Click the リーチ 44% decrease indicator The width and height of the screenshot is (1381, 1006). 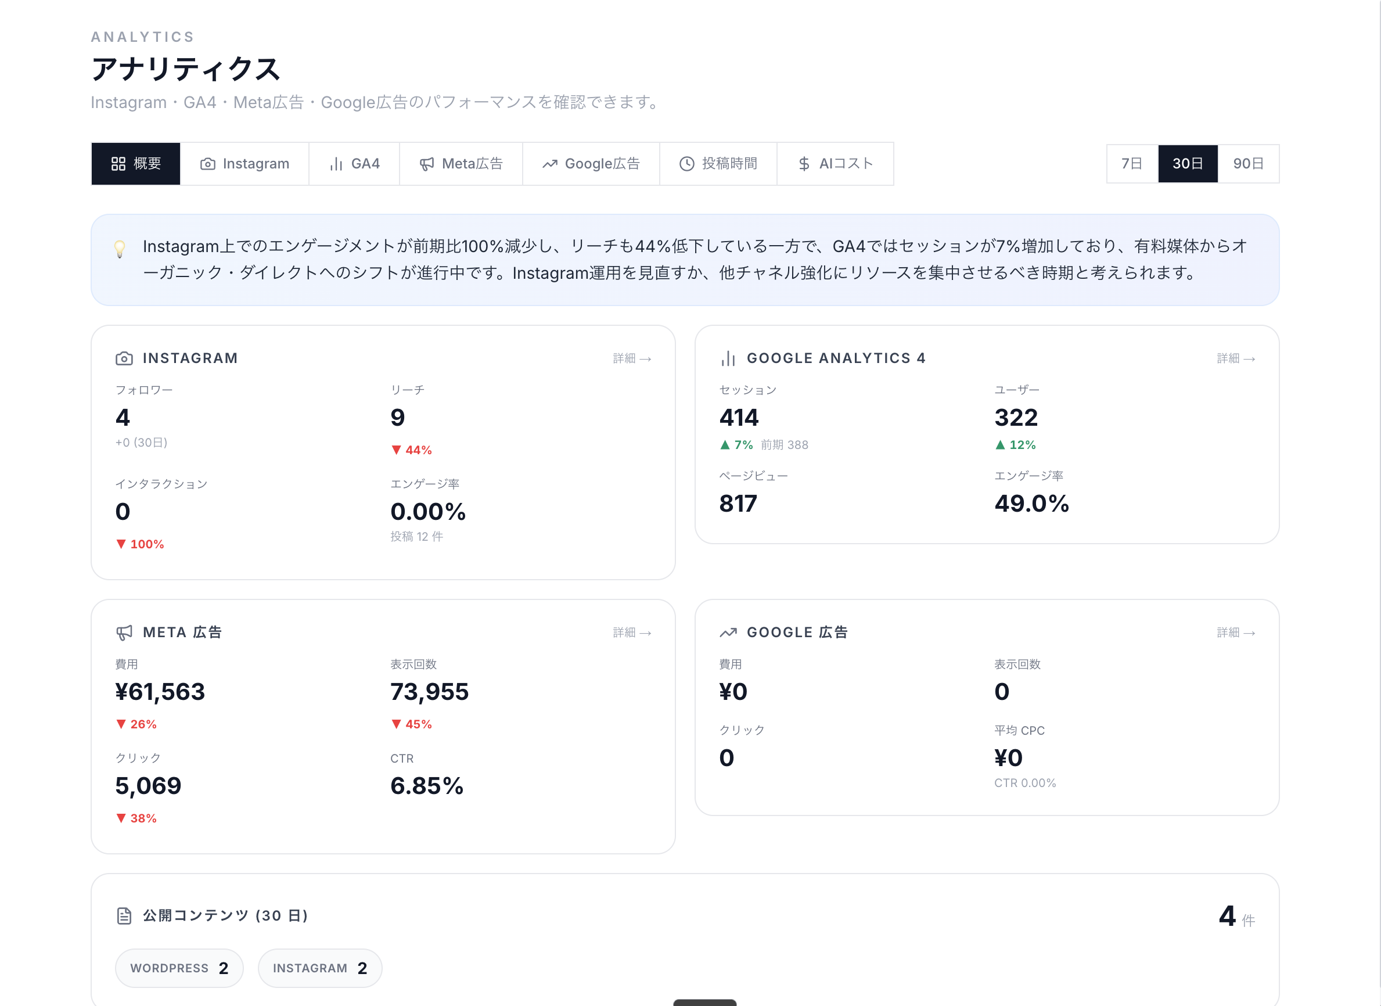point(411,450)
